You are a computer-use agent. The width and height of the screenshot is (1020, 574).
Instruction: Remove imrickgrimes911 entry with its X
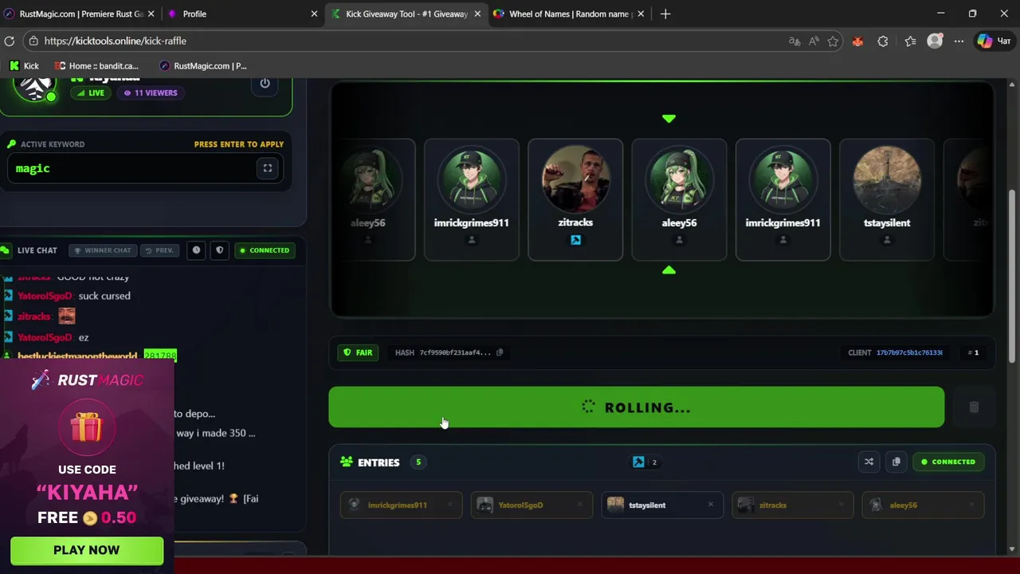449,505
